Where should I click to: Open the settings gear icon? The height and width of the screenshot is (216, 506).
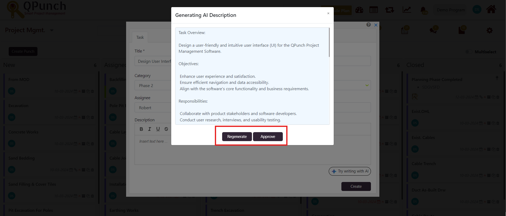(489, 31)
